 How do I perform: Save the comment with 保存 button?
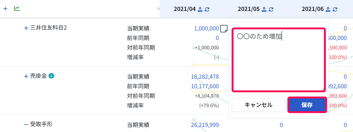[307, 105]
